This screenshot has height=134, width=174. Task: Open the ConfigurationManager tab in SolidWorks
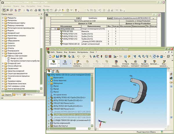click(x=57, y=71)
